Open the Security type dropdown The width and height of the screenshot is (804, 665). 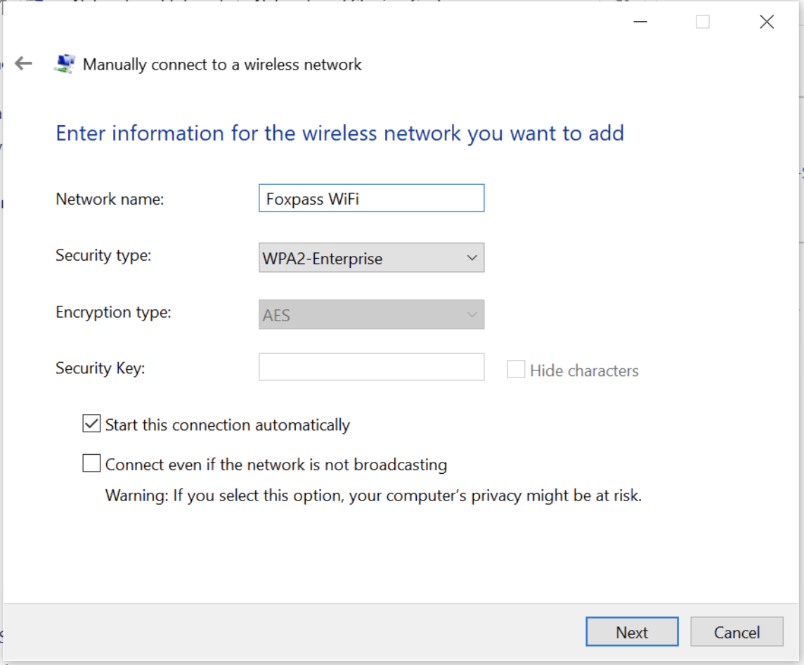(371, 257)
